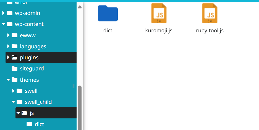Click the ruby-tool.js filename label
The height and width of the screenshot is (130, 259).
210,31
